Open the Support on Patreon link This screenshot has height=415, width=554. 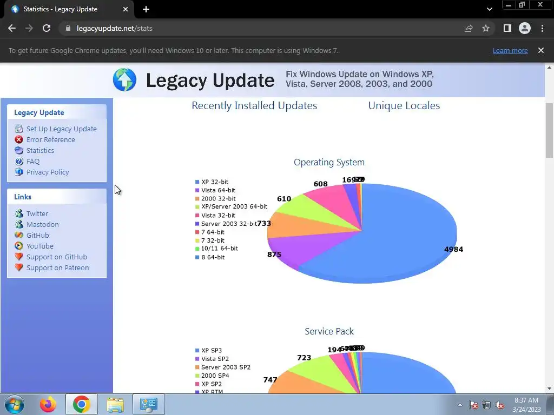point(57,267)
